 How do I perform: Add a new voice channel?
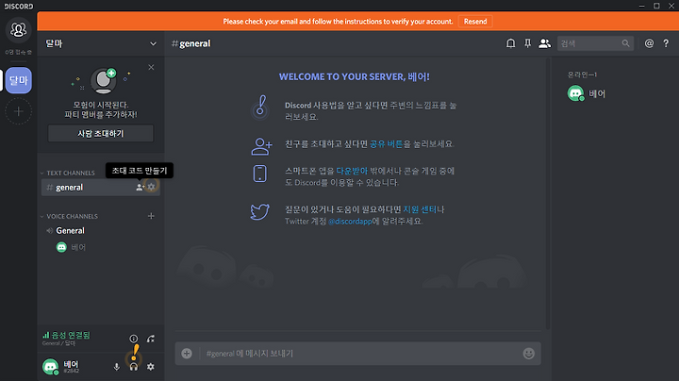point(151,216)
